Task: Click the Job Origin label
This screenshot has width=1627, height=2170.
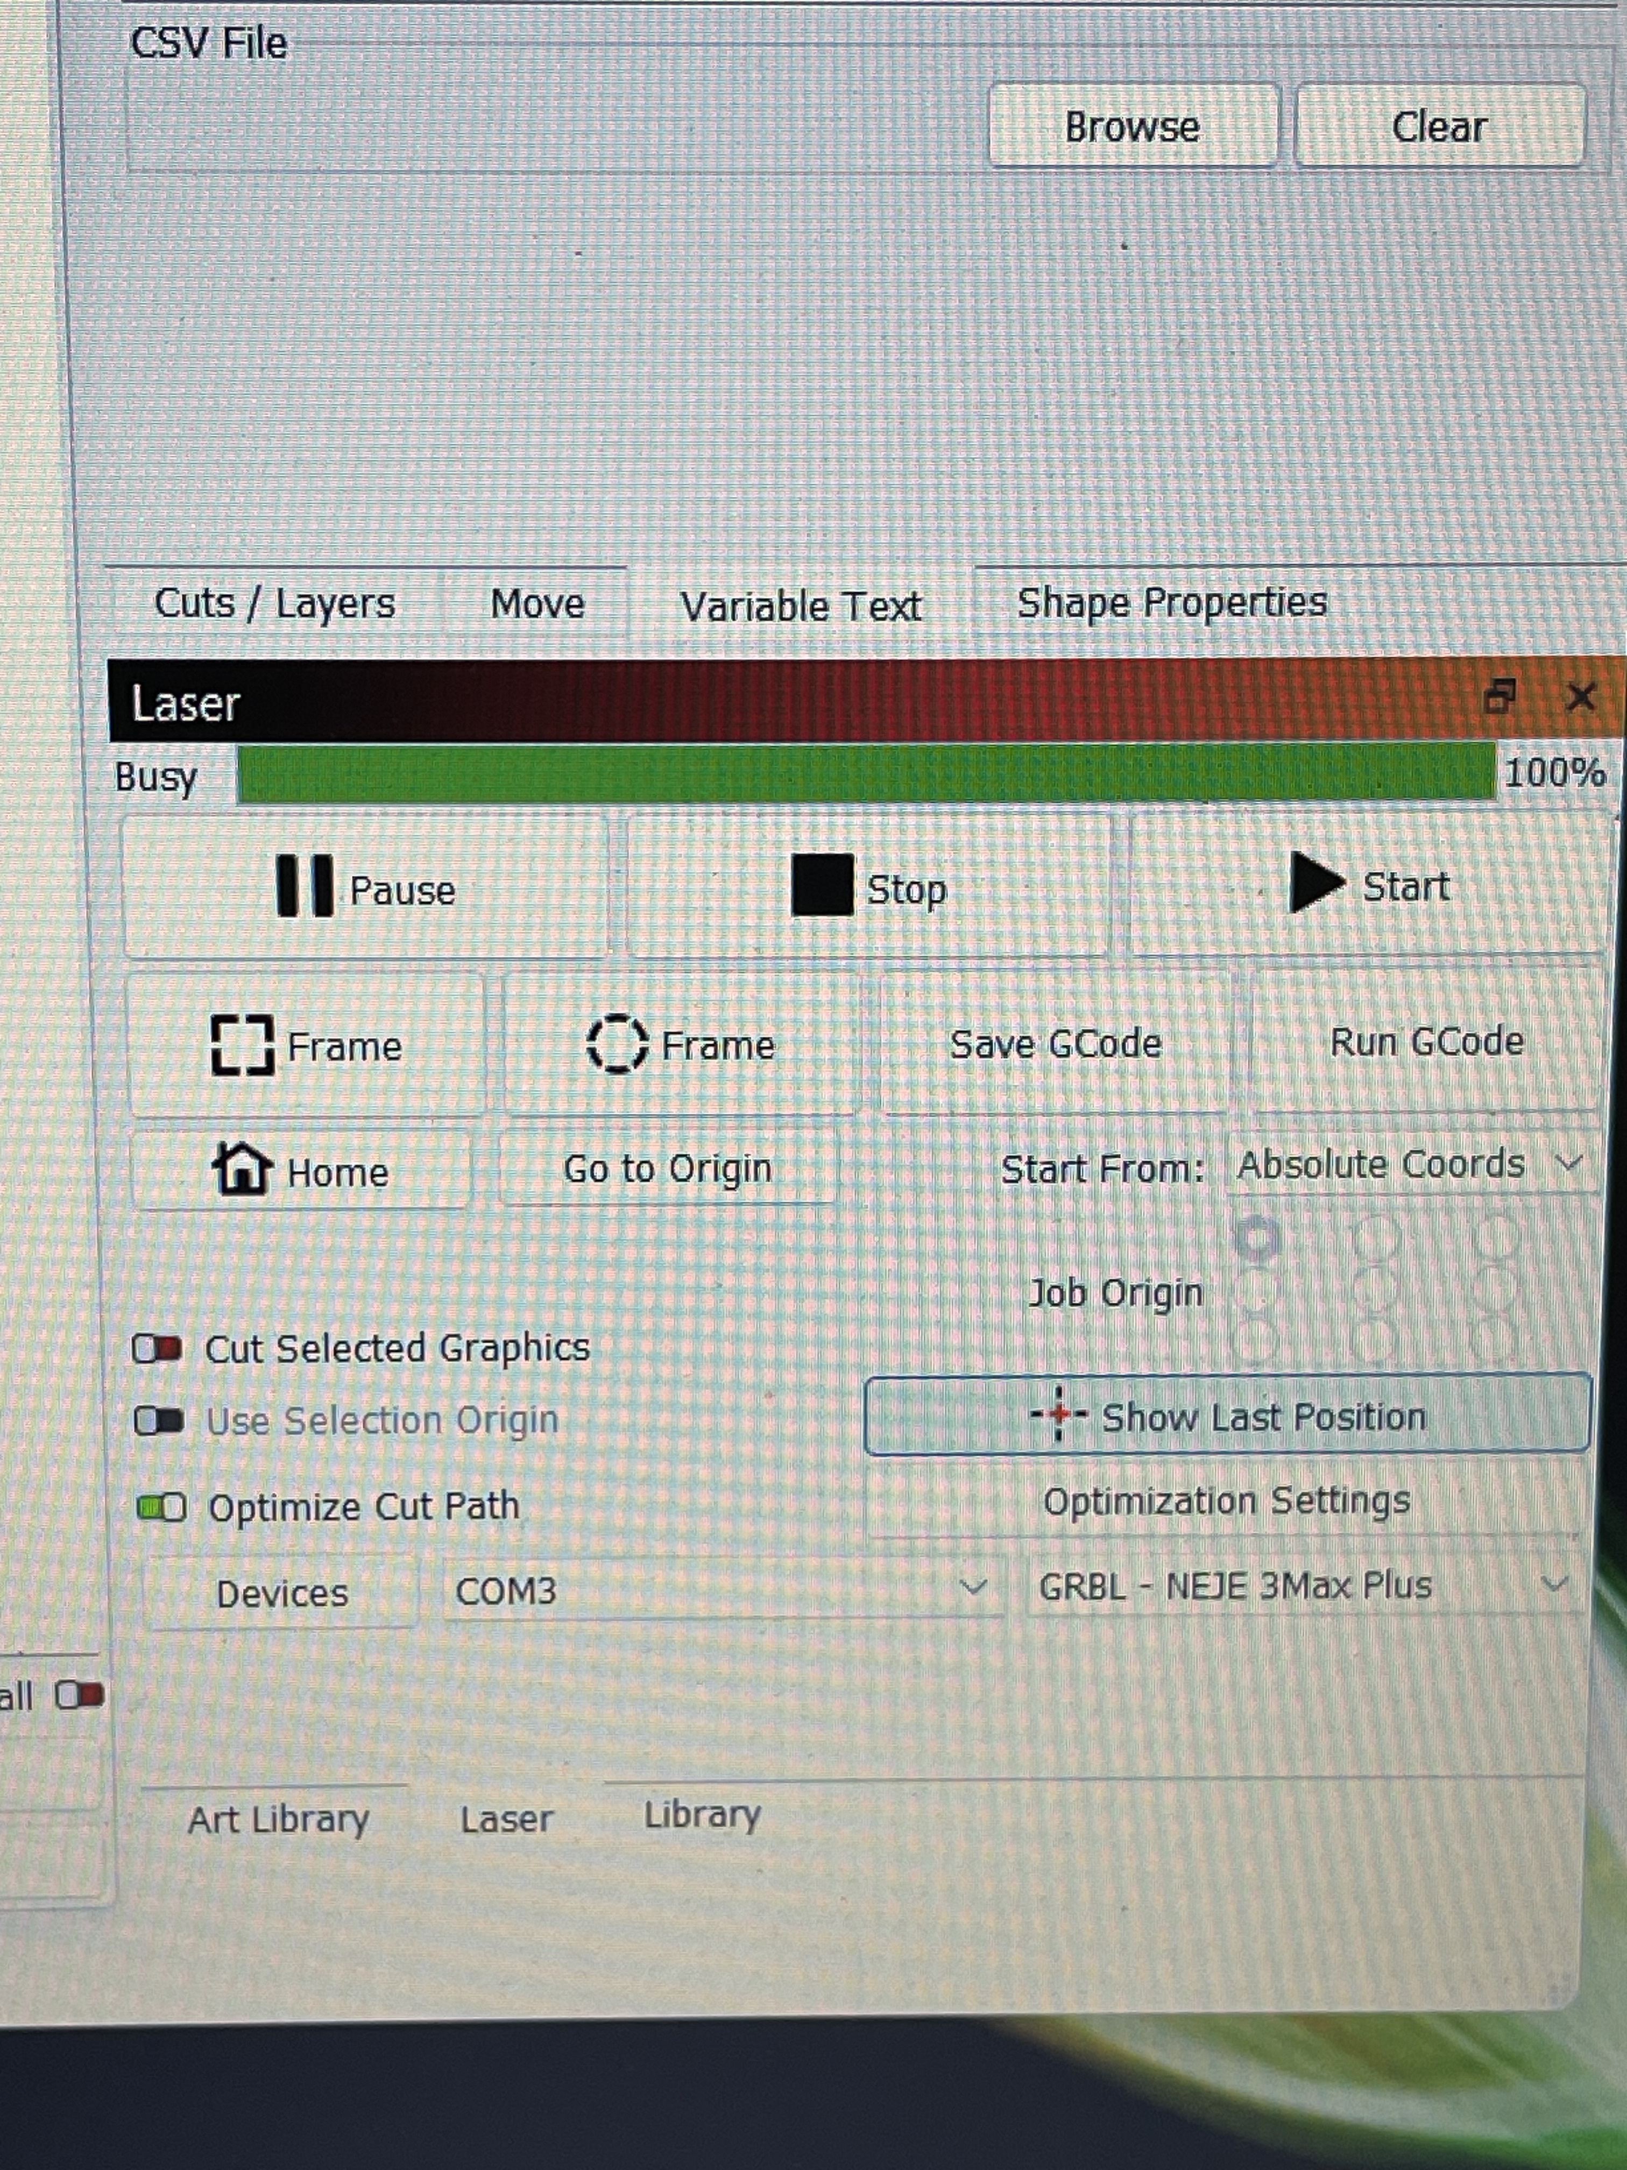Action: [x=1115, y=1293]
